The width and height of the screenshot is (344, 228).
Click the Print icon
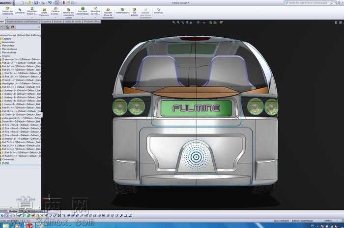(x=43, y=3)
